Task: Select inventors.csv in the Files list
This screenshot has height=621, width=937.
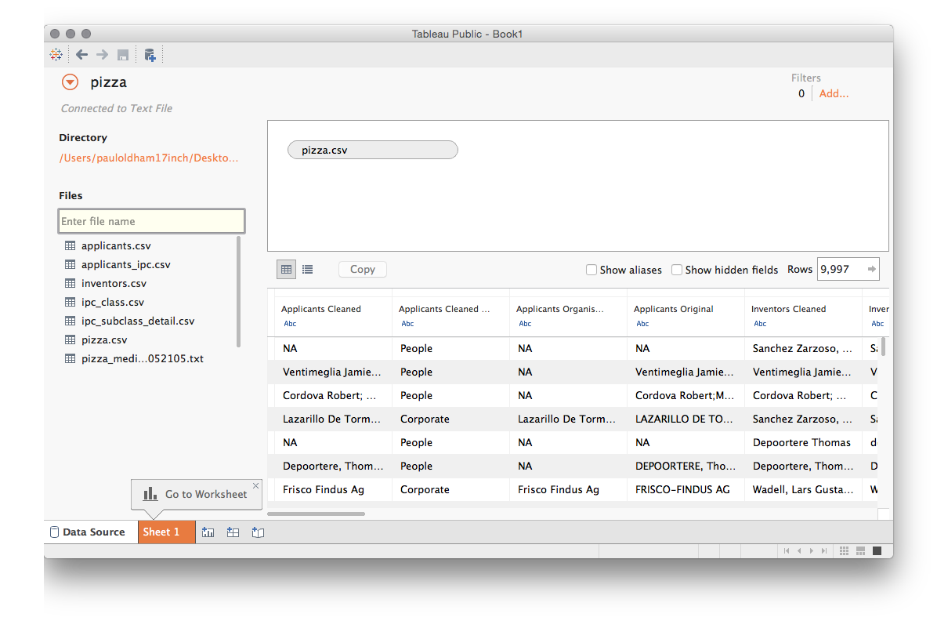Action: pos(114,284)
